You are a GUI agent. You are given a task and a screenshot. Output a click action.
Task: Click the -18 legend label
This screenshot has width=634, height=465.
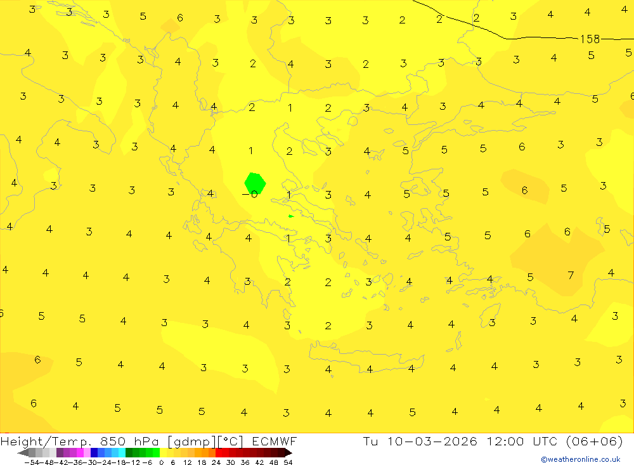coord(119,462)
